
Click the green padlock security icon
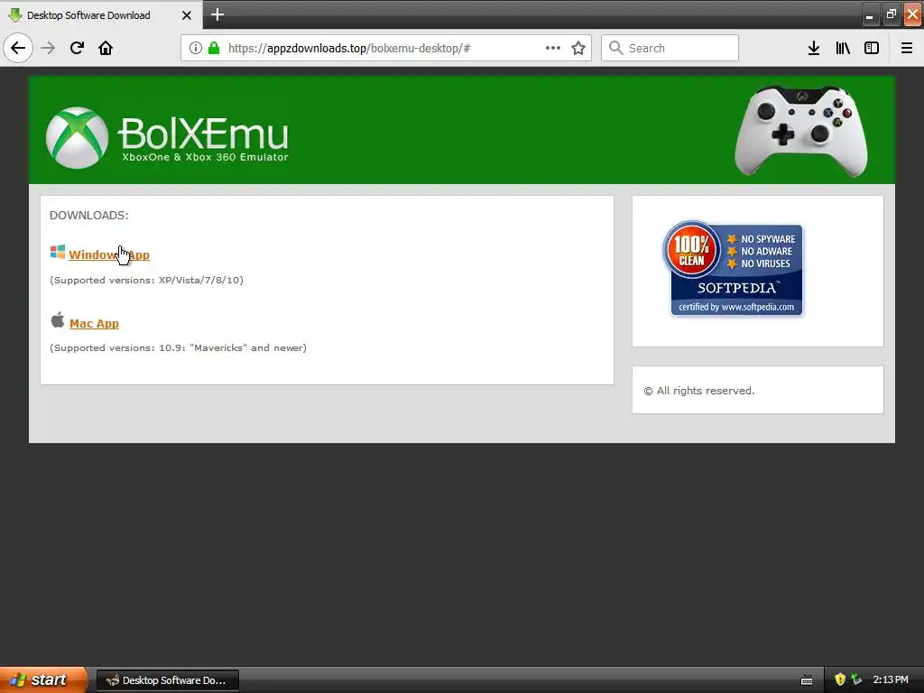pyautogui.click(x=214, y=48)
